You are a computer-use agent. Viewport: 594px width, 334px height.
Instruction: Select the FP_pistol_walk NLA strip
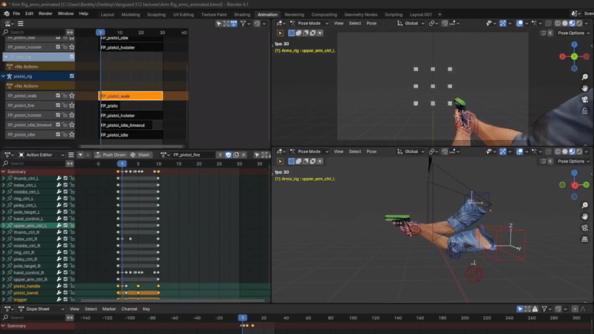131,96
